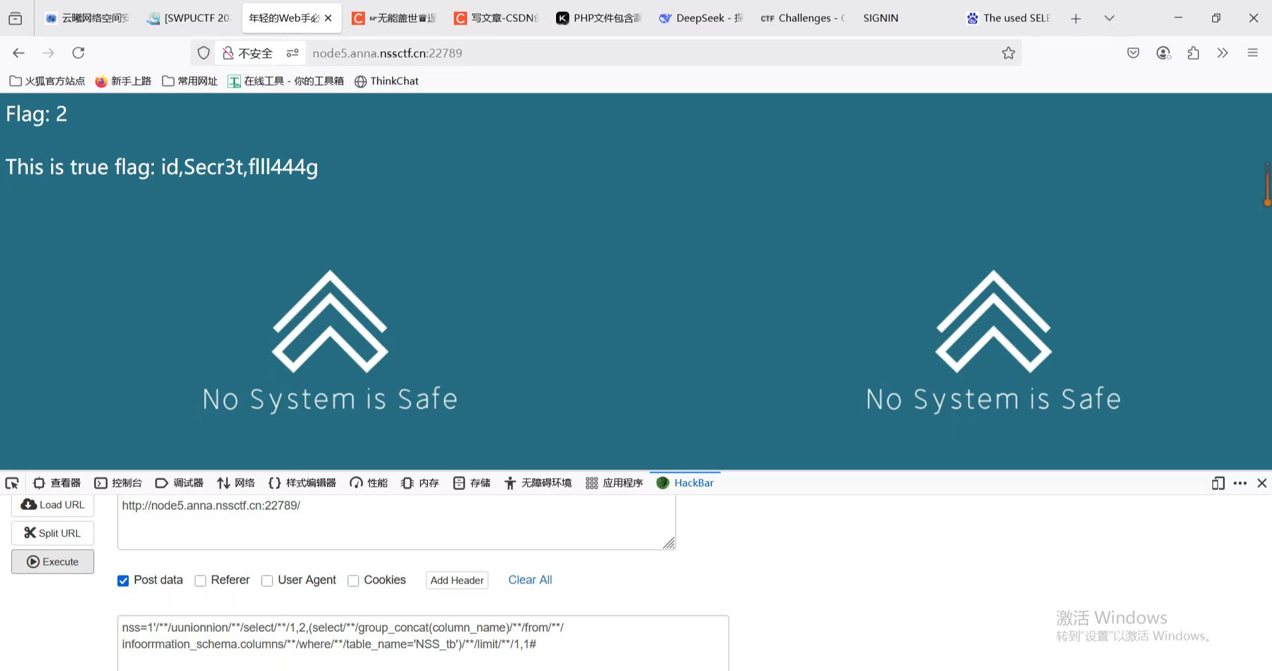
Task: Switch to the 写文章-CSDN tab
Action: (497, 19)
